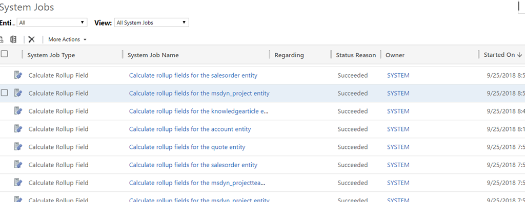Click 'Calculate Rollup Field' type in the account row
This screenshot has width=525, height=202.
click(x=58, y=129)
